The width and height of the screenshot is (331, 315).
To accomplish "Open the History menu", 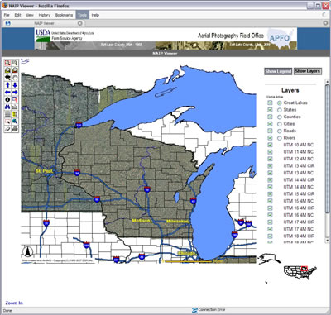I will (x=45, y=15).
